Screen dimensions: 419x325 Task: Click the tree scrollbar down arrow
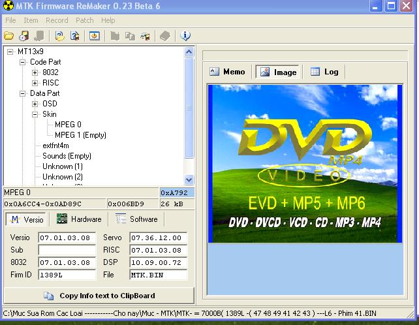click(x=189, y=179)
